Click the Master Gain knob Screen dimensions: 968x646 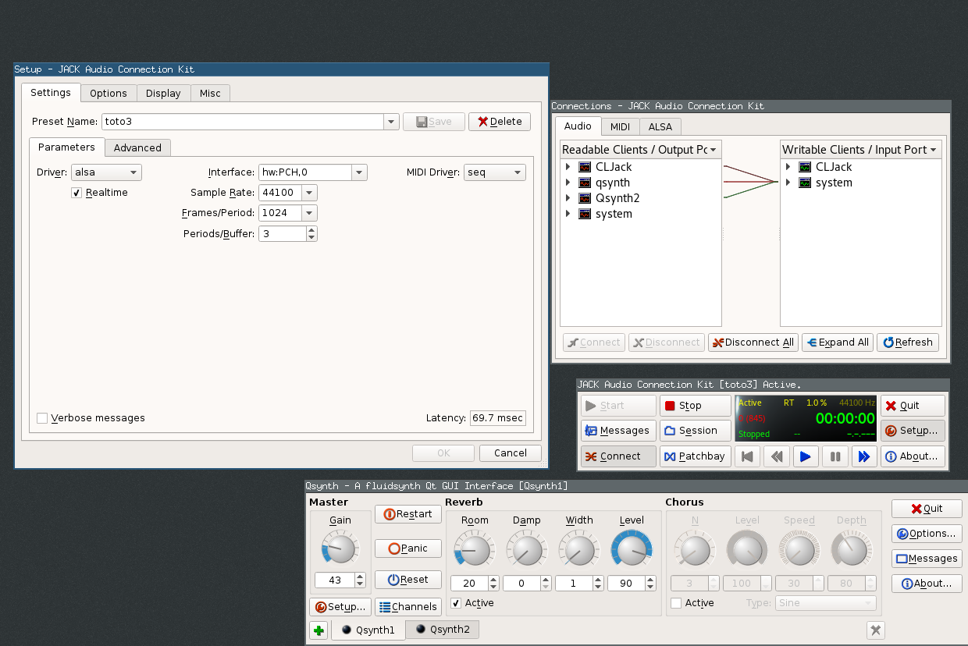point(340,549)
